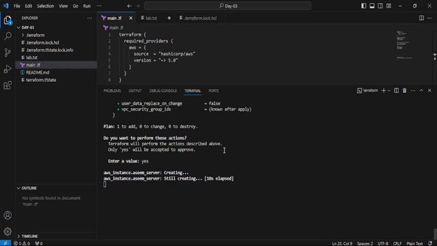Change language mode Plain Text

click(x=414, y=243)
